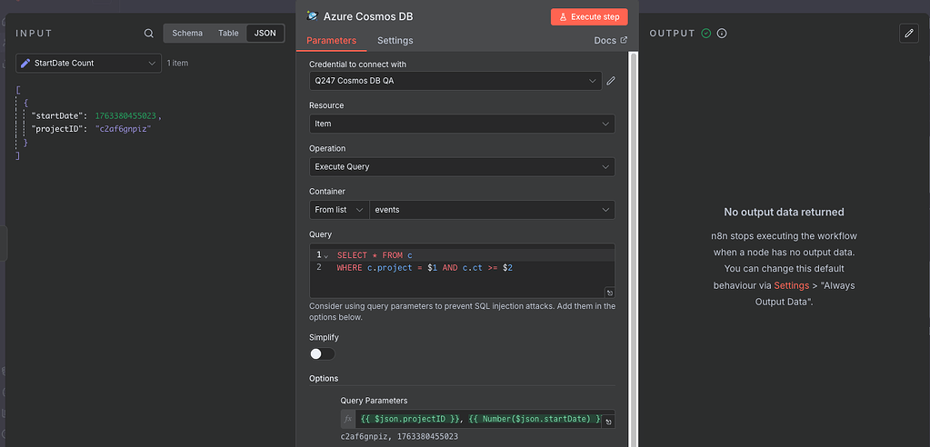Click the edit output pencil icon
The height and width of the screenshot is (447, 930).
[909, 34]
